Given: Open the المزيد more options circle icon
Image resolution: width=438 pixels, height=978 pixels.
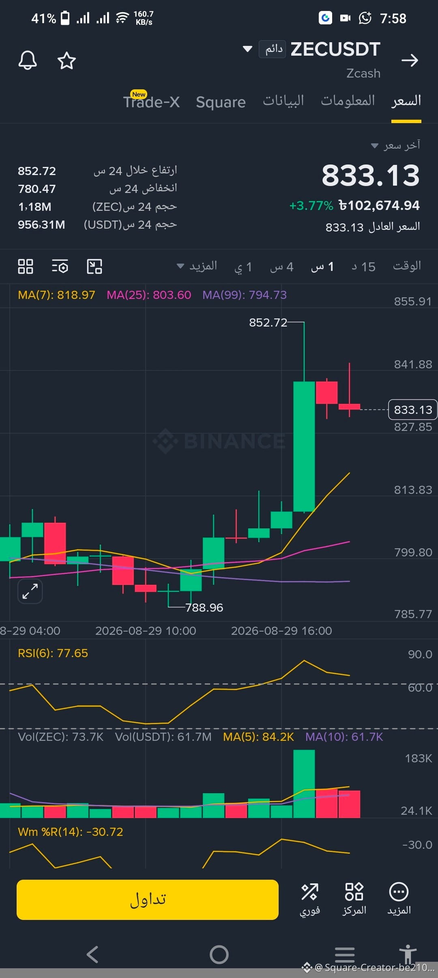Looking at the screenshot, I should 399,900.
